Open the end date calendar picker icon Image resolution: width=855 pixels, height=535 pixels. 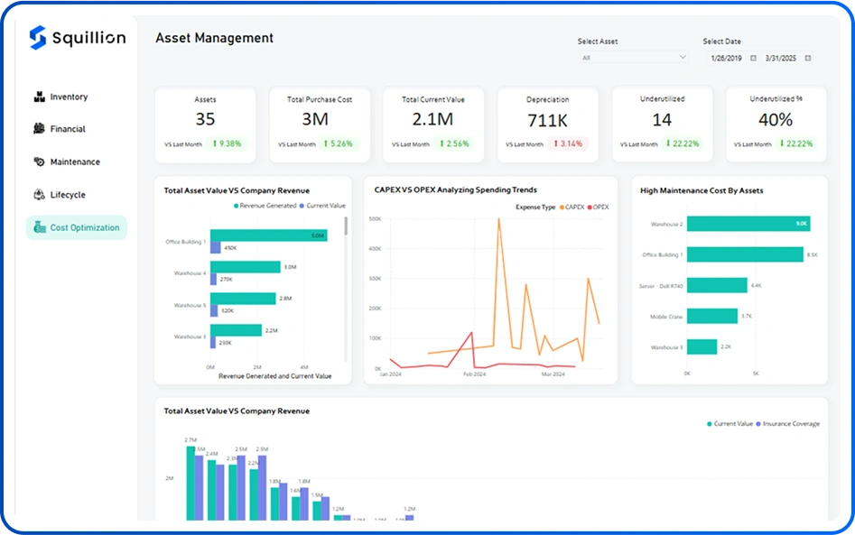807,58
